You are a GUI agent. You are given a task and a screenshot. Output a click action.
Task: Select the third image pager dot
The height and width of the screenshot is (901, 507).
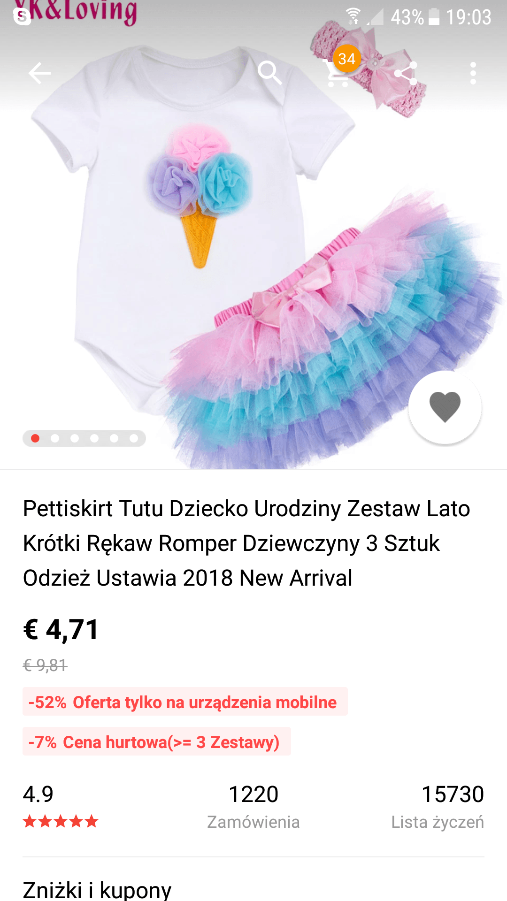pos(75,438)
